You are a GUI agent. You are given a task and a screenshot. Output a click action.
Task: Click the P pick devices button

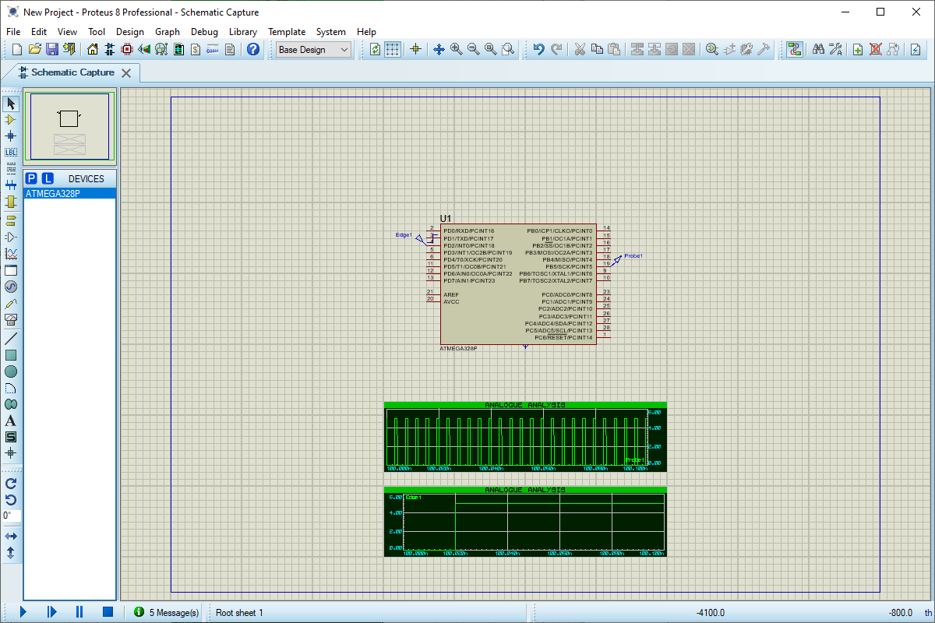[x=32, y=178]
